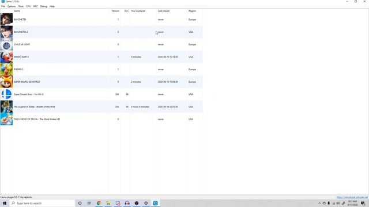Open Task View on the taskbar
Image resolution: width=369 pixels, height=207 pixels.
pyautogui.click(x=89, y=203)
